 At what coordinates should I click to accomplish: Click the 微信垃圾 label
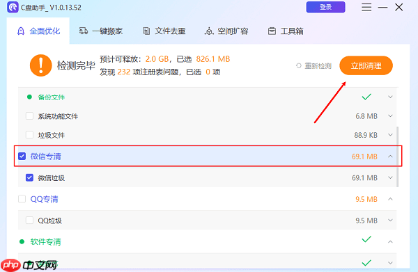51,178
